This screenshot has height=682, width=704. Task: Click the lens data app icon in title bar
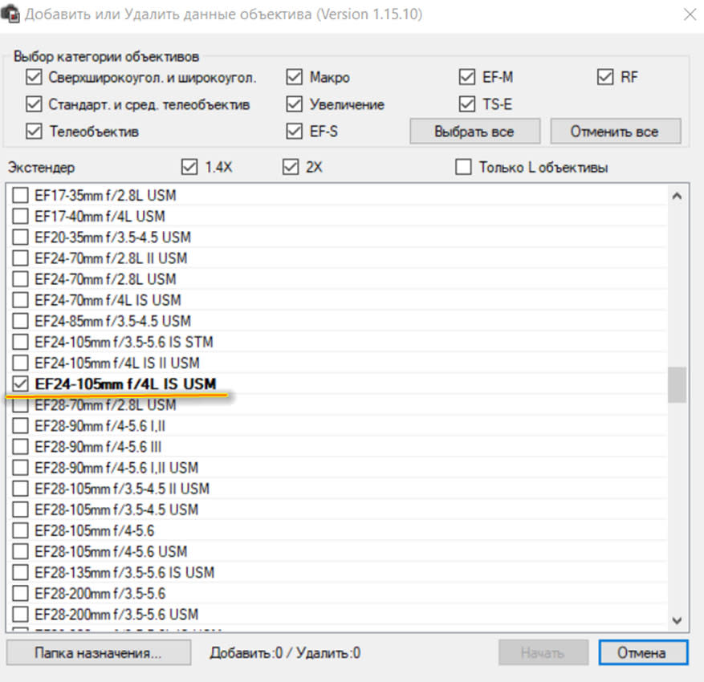coord(10,14)
